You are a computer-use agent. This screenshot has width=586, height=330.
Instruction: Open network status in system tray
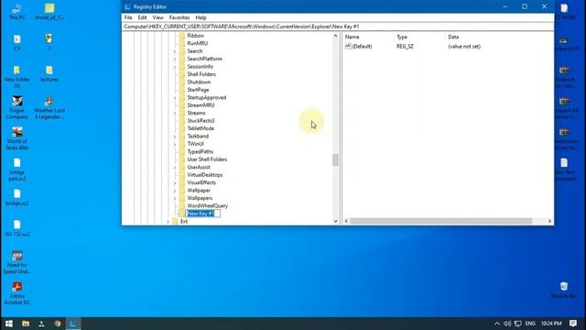[517, 324]
